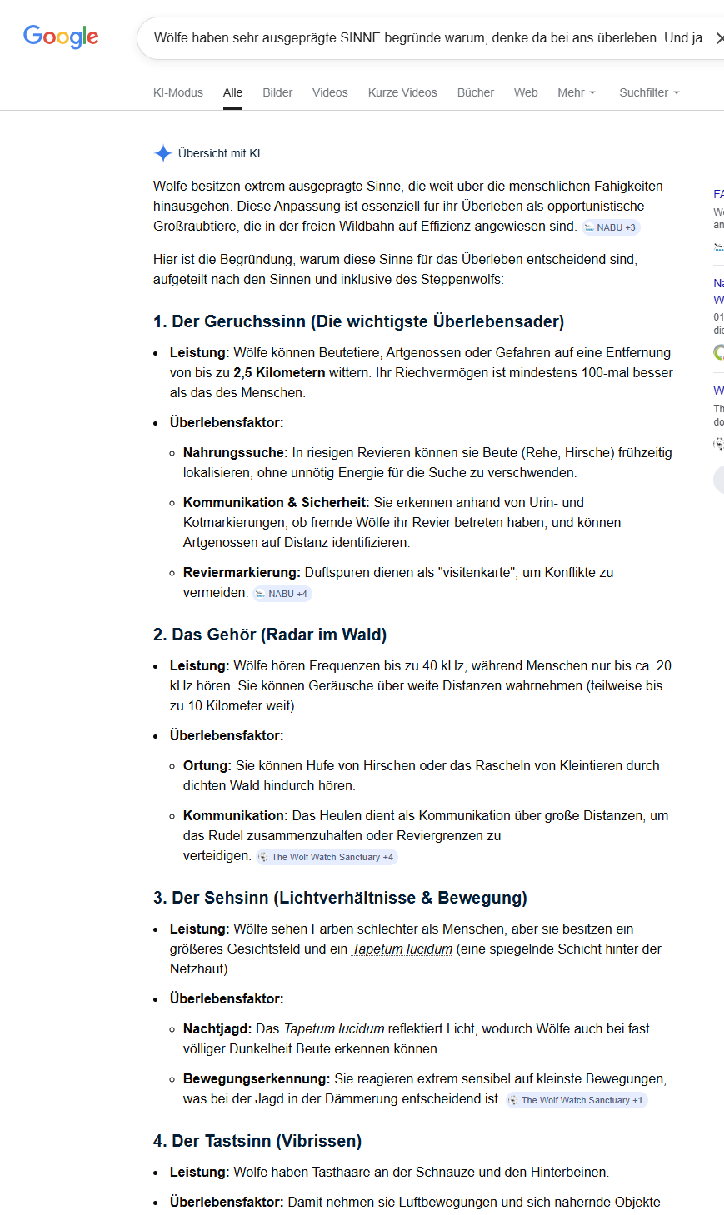724x1215 pixels.
Task: Select the Web tab
Action: (x=526, y=92)
